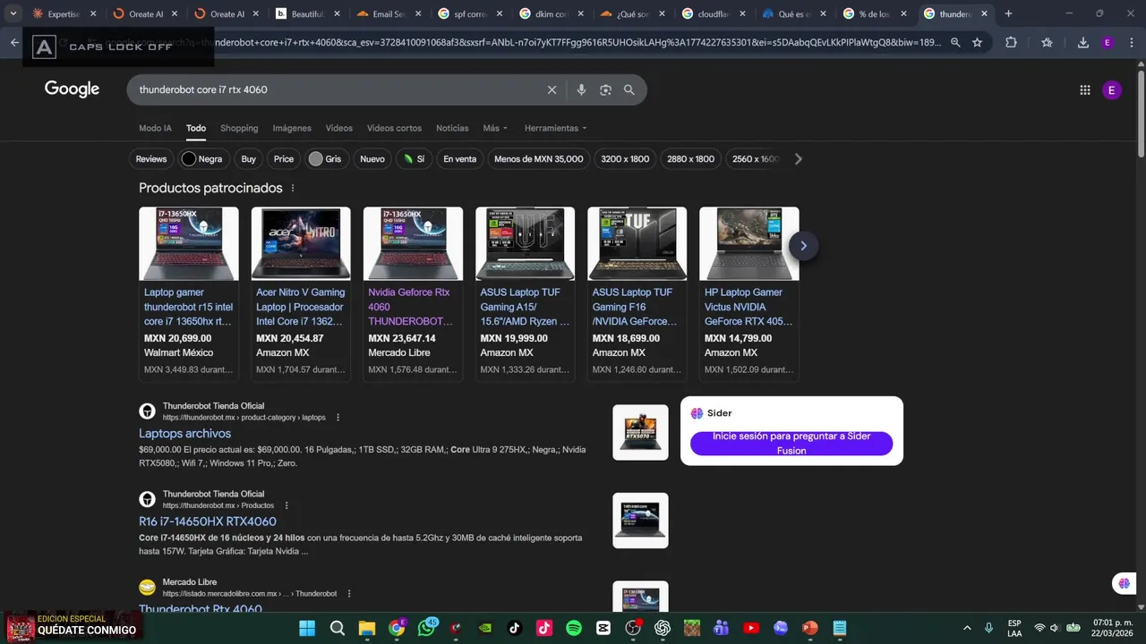Clear the Google search box text
This screenshot has width=1146, height=644.
point(552,89)
